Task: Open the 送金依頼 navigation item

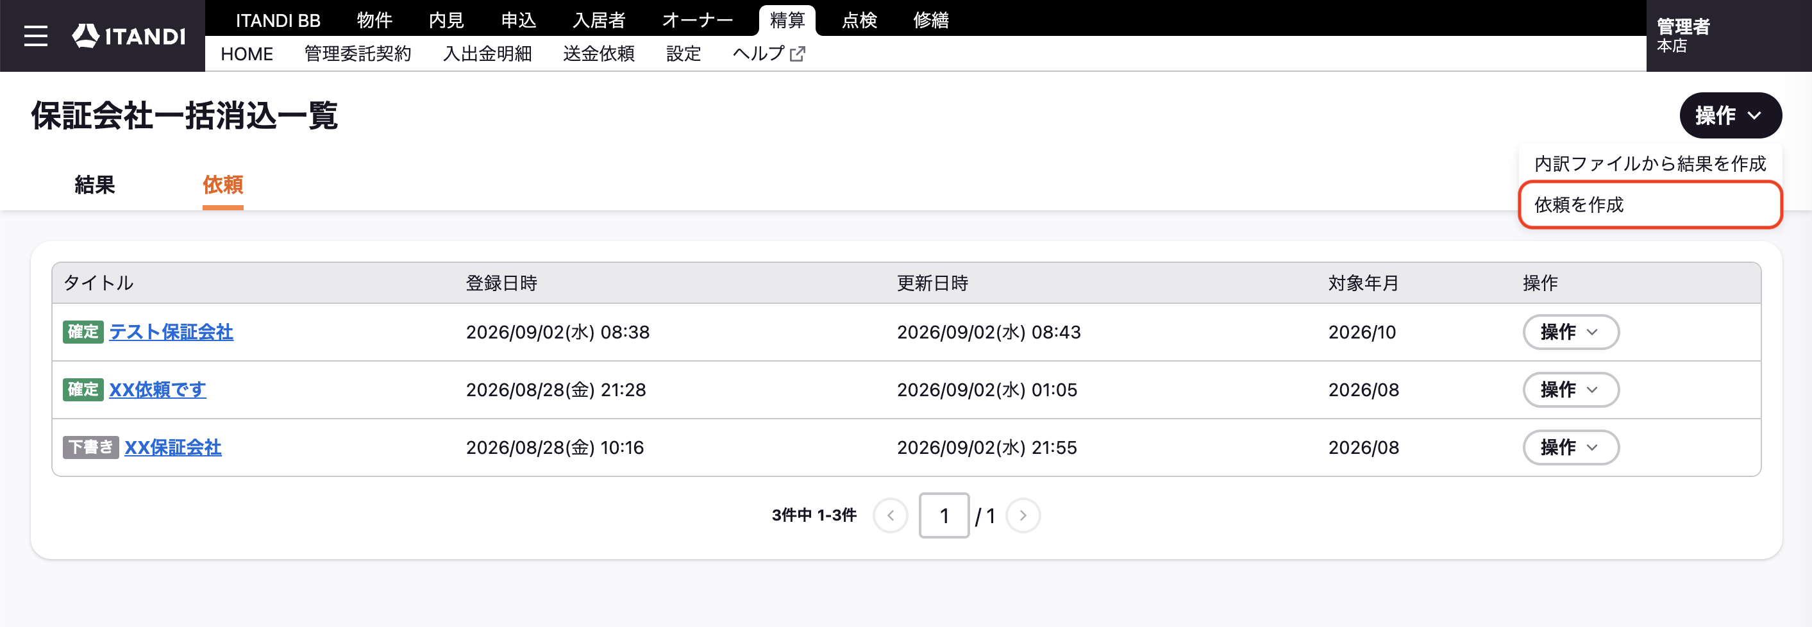Action: (599, 53)
